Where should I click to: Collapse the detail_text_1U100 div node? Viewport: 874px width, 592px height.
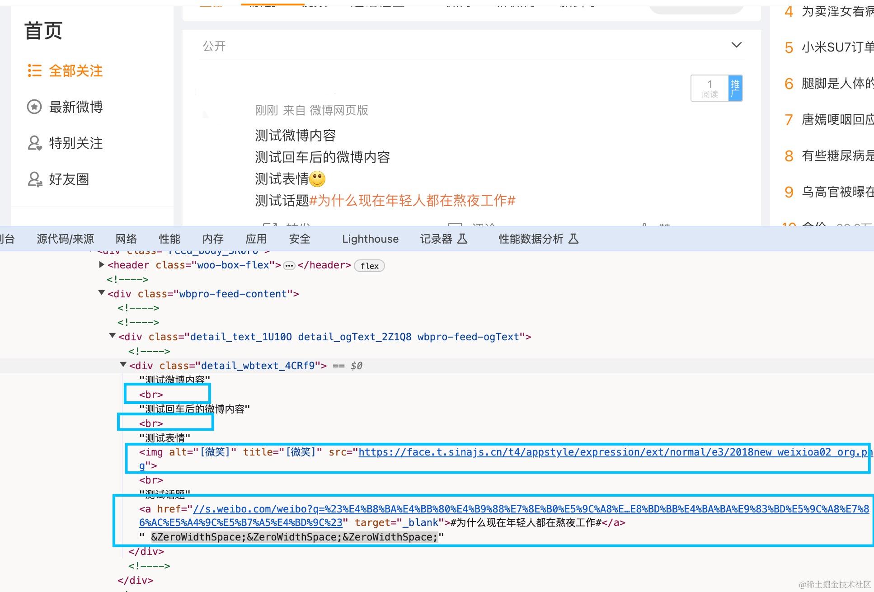click(x=113, y=336)
